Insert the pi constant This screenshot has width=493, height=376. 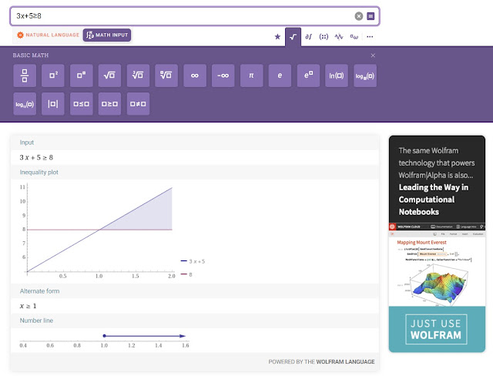252,76
